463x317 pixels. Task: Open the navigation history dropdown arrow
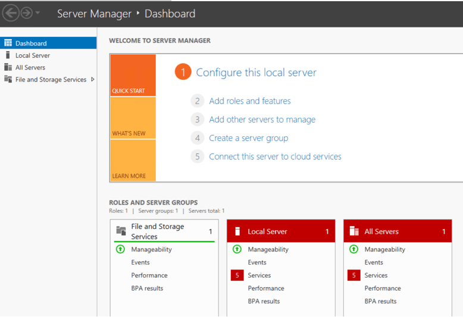click(38, 13)
